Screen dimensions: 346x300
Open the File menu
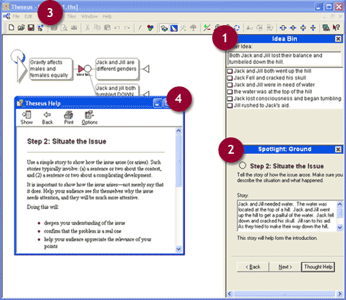tap(16, 16)
